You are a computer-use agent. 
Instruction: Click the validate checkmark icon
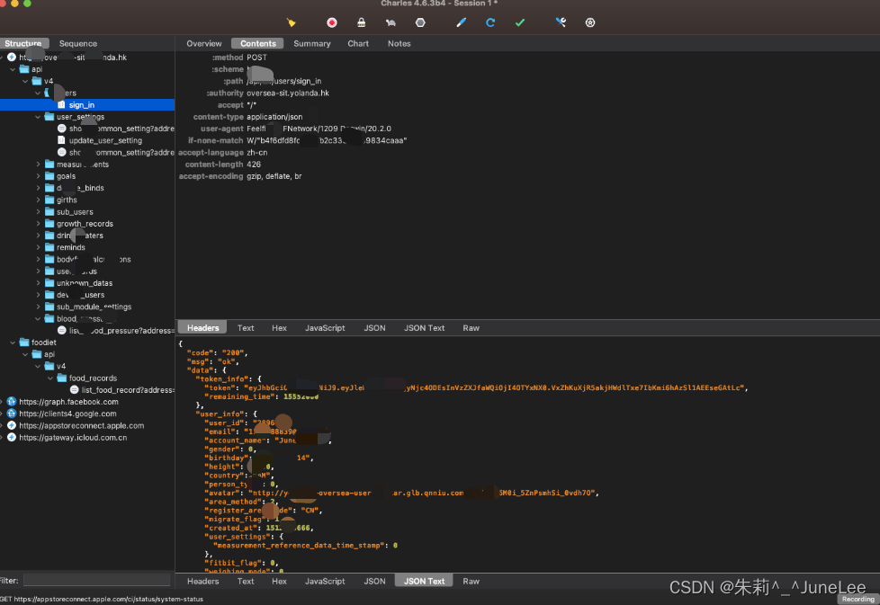click(x=520, y=22)
